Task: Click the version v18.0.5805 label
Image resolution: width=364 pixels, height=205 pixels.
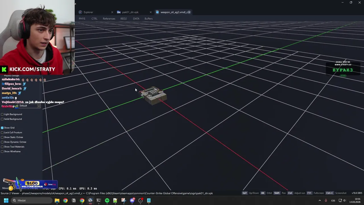Action: 357,193
